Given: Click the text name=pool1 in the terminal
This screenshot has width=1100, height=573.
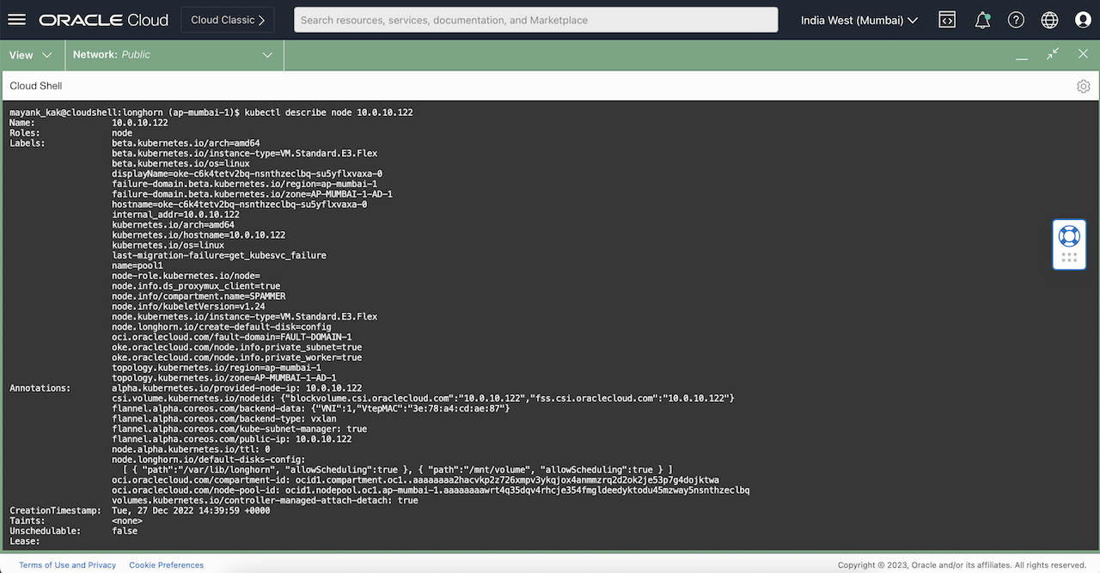Looking at the screenshot, I should coord(137,265).
